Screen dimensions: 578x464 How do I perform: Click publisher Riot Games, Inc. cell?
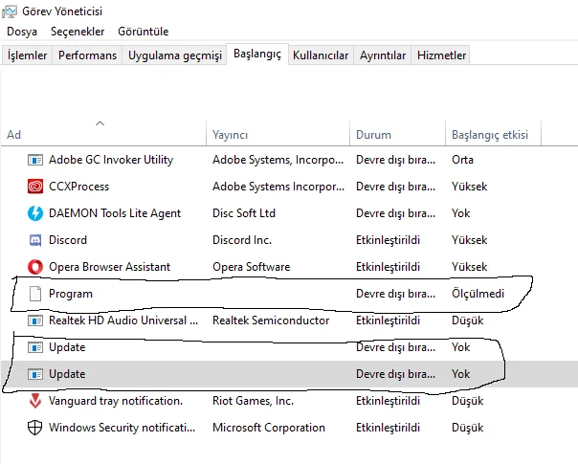pos(253,401)
